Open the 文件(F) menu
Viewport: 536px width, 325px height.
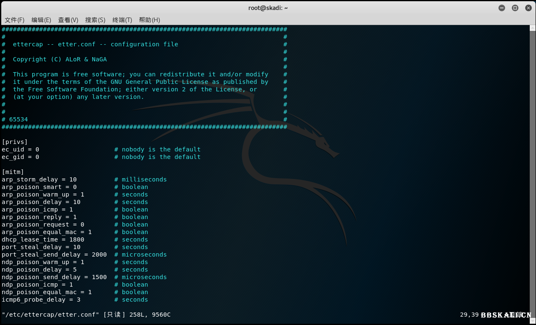coord(15,20)
